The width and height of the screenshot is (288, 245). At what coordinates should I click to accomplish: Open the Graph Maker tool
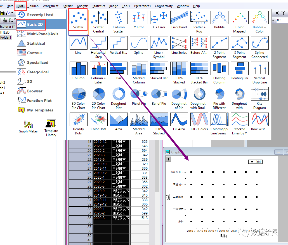[28, 126]
